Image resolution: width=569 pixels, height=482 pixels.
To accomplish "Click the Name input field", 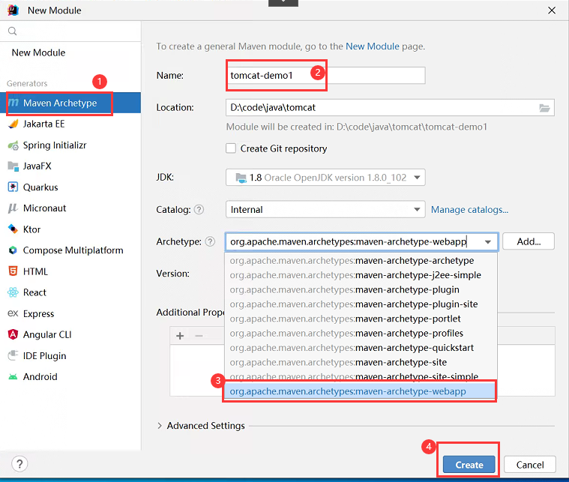I will coord(325,76).
